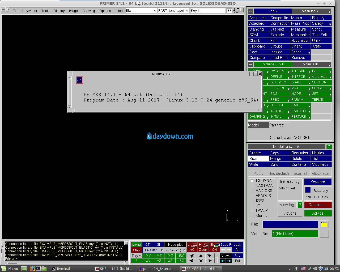The width and height of the screenshot is (340, 272).
Task: Click the white right arrow under Save P
Action: (x=229, y=250)
